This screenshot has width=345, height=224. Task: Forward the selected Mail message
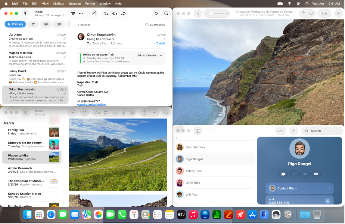click(123, 14)
